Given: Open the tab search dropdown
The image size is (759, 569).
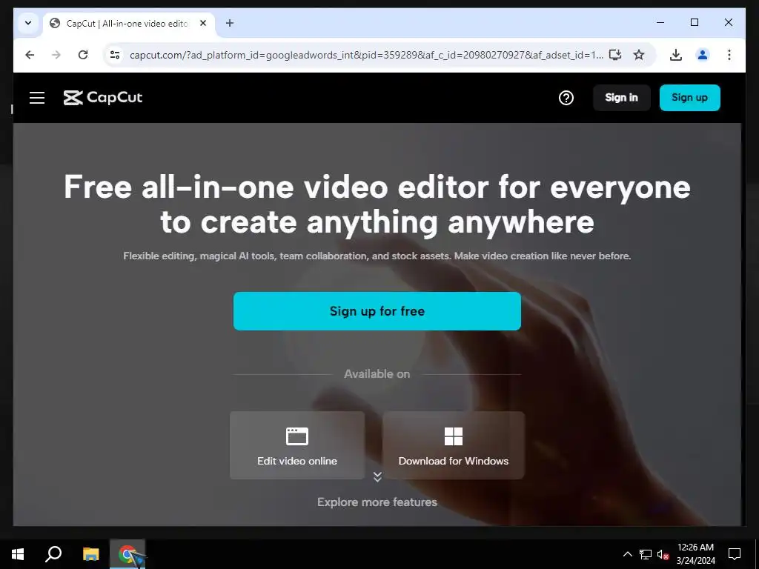Looking at the screenshot, I should tap(28, 23).
